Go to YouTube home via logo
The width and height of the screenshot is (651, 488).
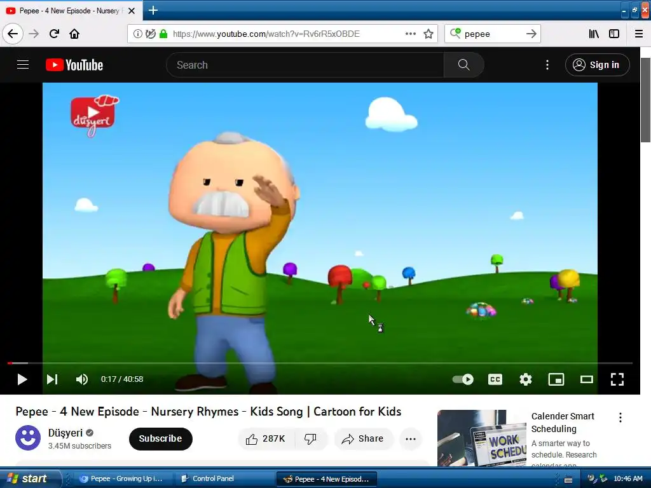(x=74, y=65)
